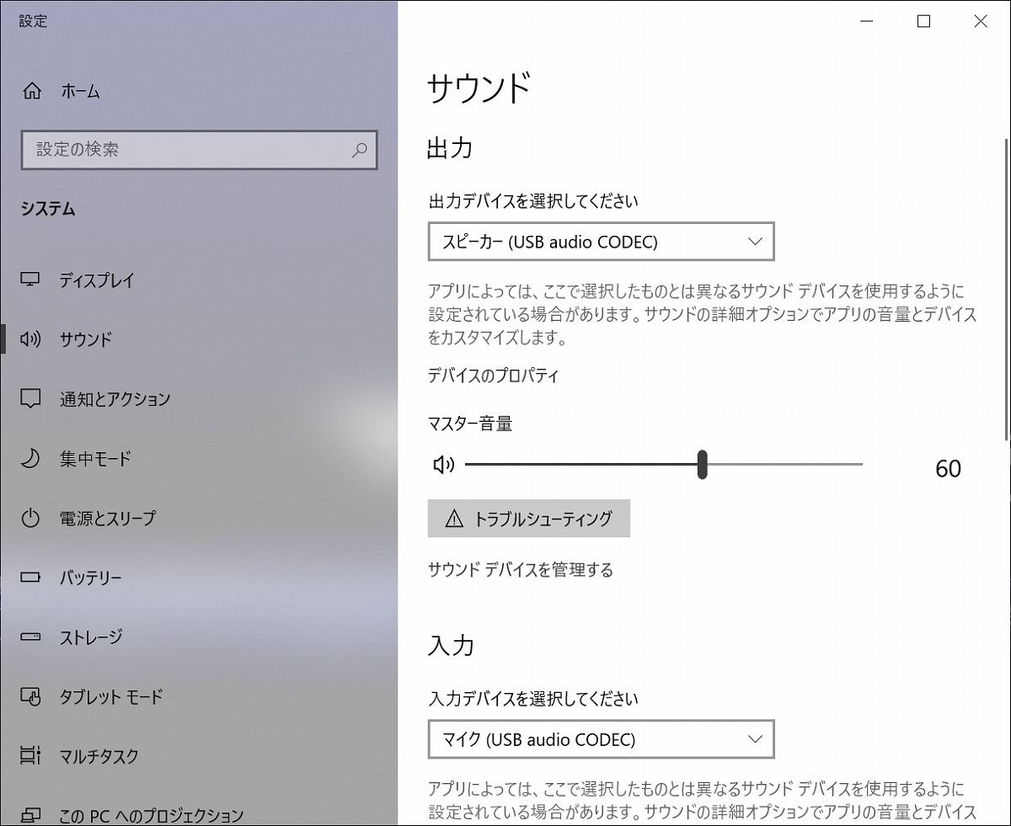This screenshot has height=826, width=1011.
Task: Click chevron arrow of input device combo box
Action: click(754, 739)
